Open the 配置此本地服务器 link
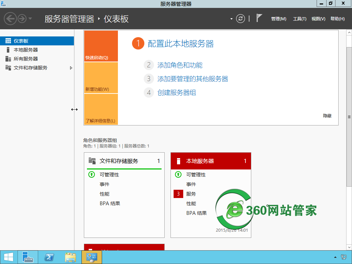 coord(181,44)
